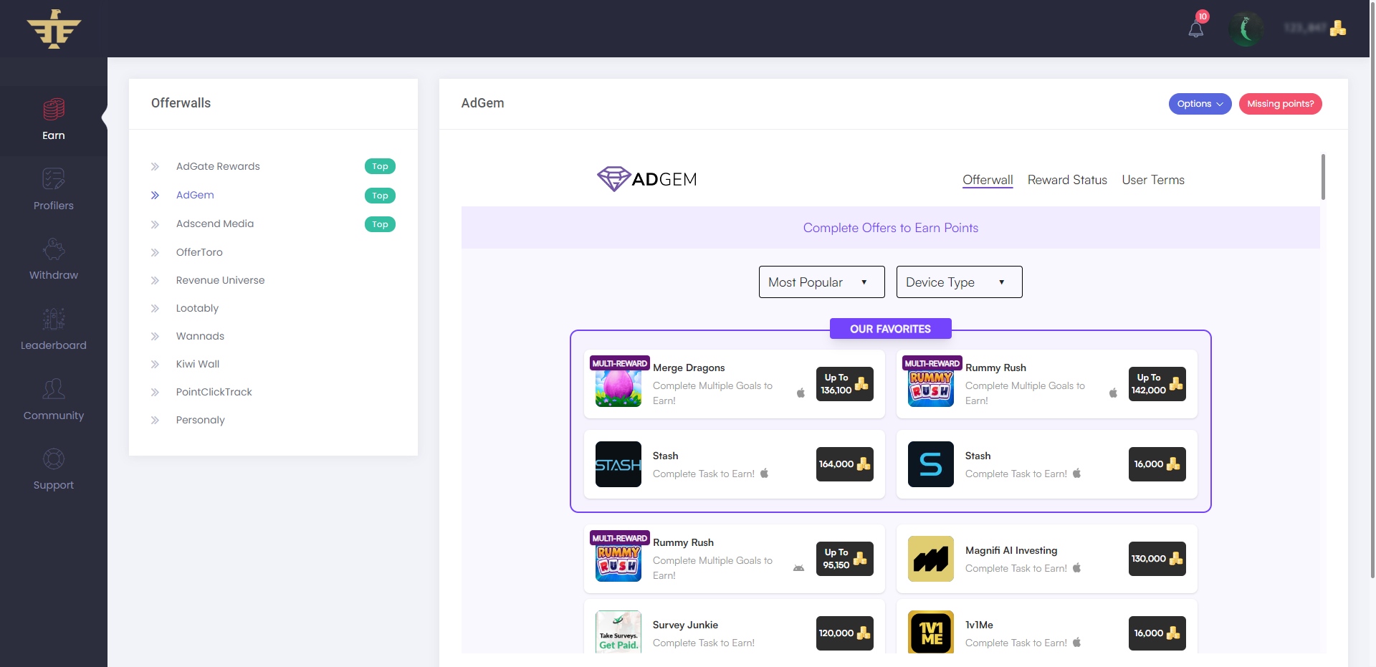
Task: Open the Options dropdown button
Action: click(x=1200, y=104)
